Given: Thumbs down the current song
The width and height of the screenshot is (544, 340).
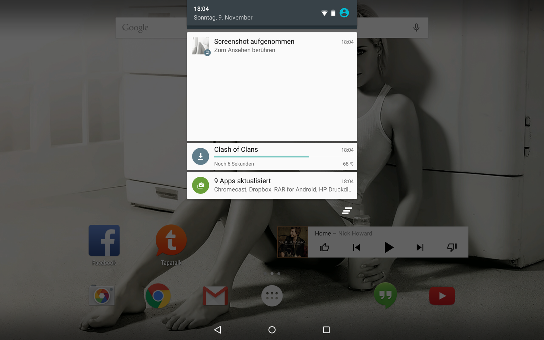Looking at the screenshot, I should [452, 247].
